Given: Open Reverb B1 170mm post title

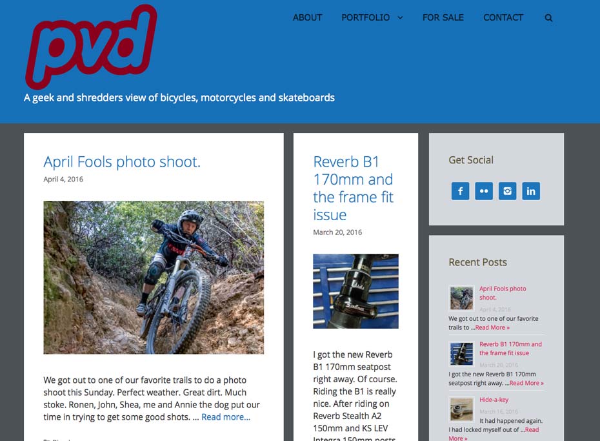Looking at the screenshot, I should pyautogui.click(x=353, y=189).
